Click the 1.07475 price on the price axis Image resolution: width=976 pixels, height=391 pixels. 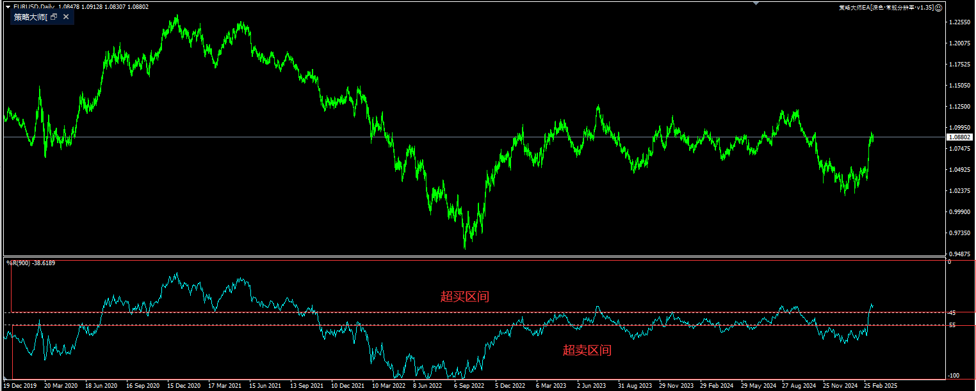point(958,149)
